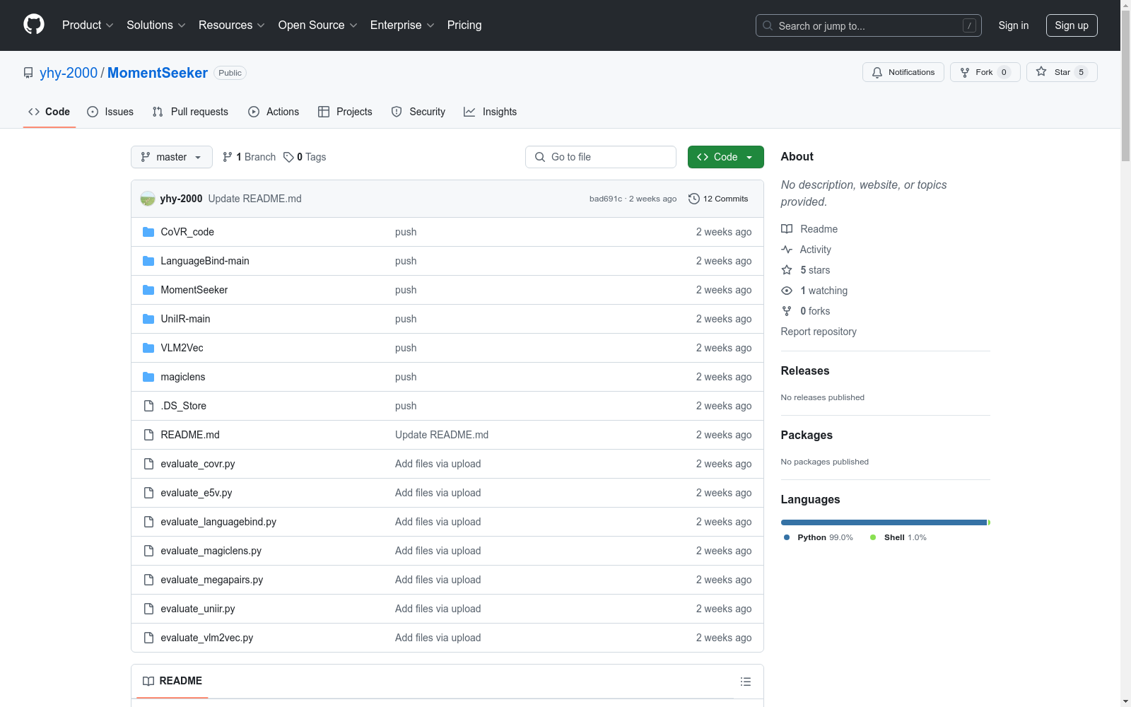Viewport: 1131px width, 707px height.
Task: Open the evaluate_magiclens.py file link
Action: (x=211, y=551)
